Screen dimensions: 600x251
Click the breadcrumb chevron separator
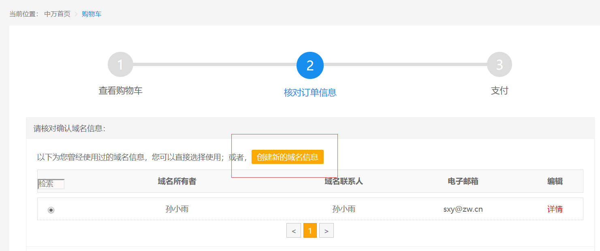point(76,14)
